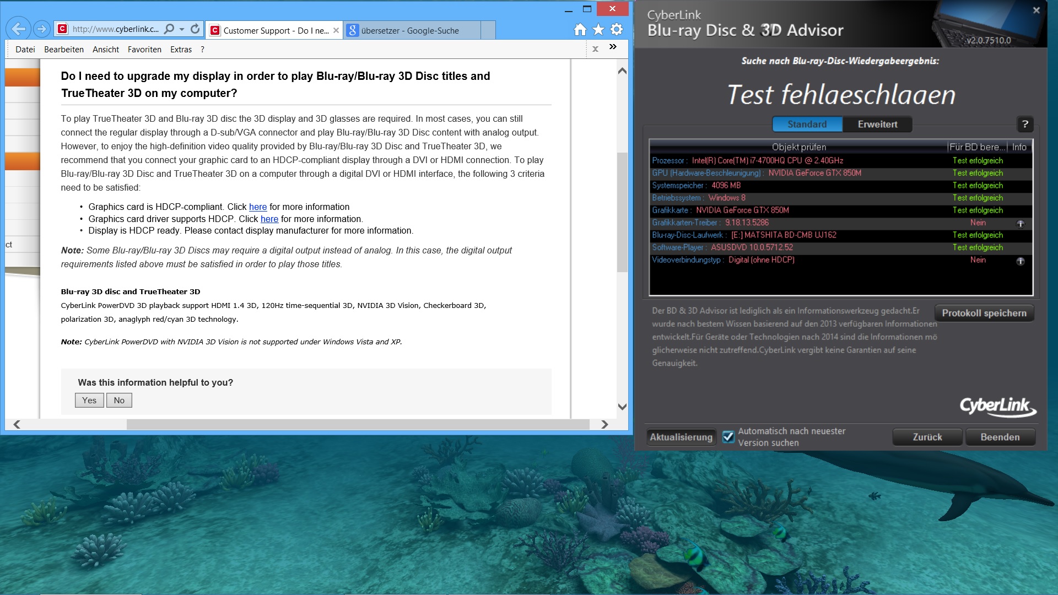
Task: Click info icon for Grafikkarten-Treiber row
Action: coord(1020,224)
